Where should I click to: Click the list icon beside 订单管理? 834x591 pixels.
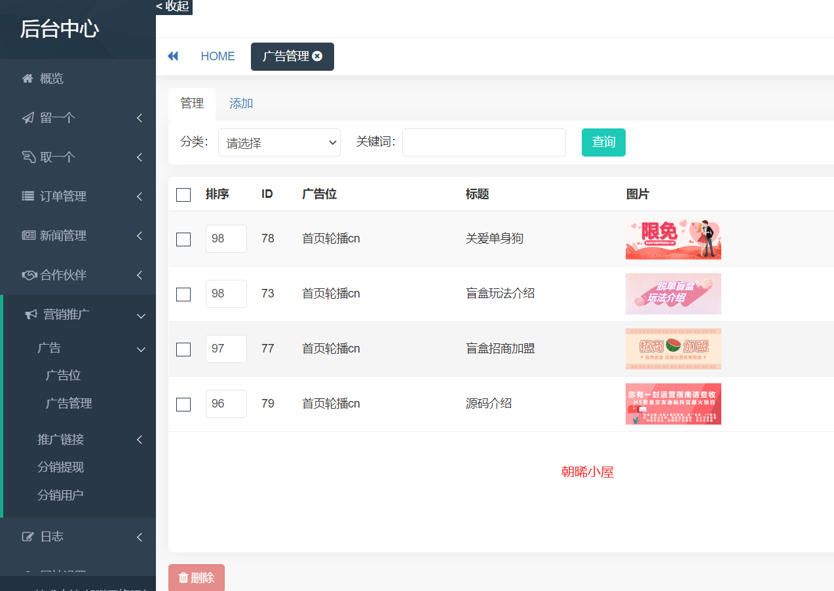[28, 196]
